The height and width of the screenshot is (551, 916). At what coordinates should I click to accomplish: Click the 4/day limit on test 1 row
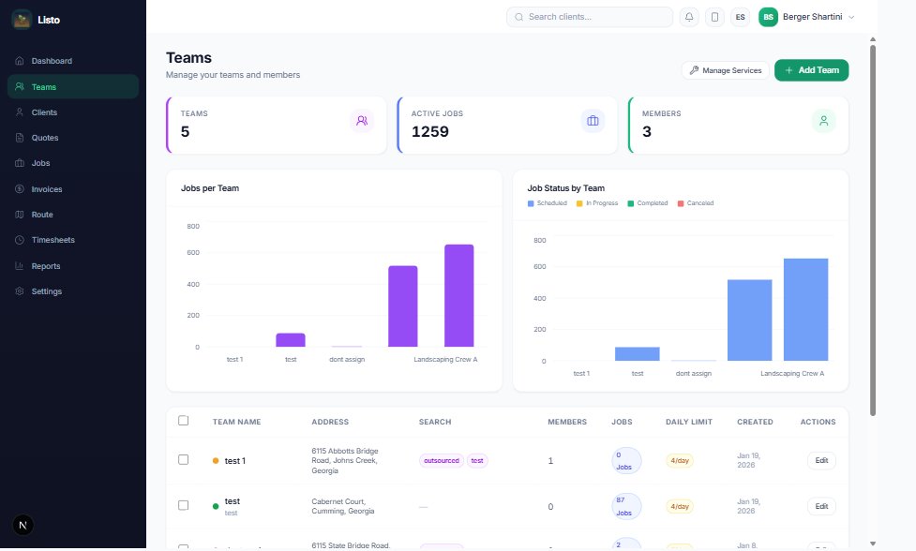(680, 460)
